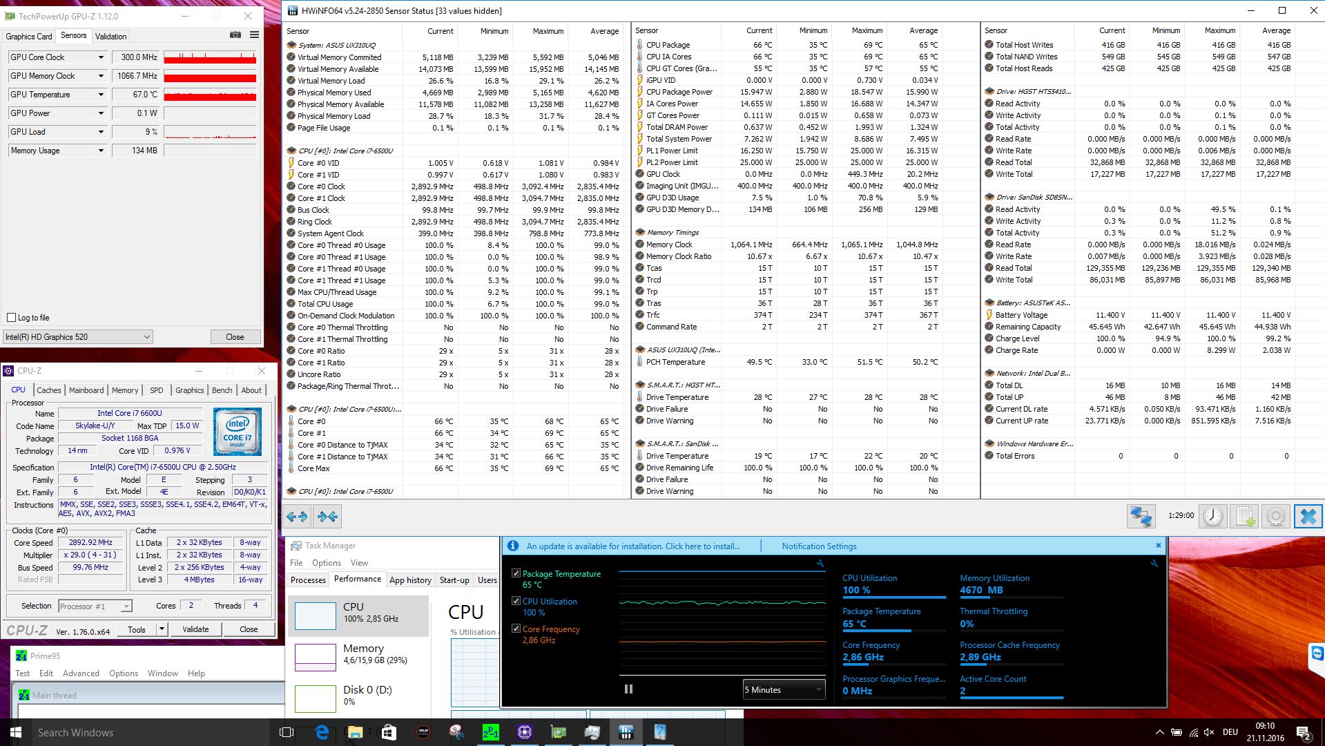The height and width of the screenshot is (746, 1325).
Task: Click the muted volume tray icon
Action: pyautogui.click(x=1209, y=732)
